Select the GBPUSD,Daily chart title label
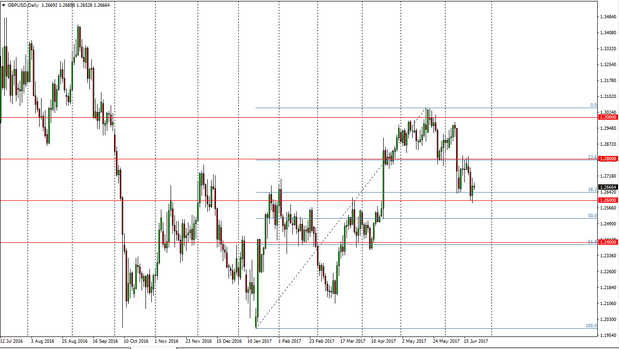 pyautogui.click(x=22, y=6)
